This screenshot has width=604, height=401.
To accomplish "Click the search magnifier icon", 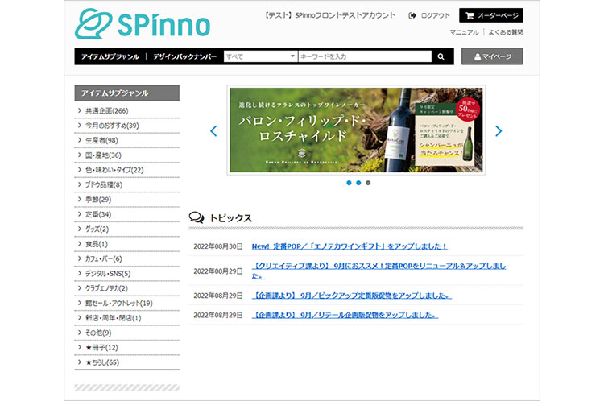I will click(x=441, y=56).
